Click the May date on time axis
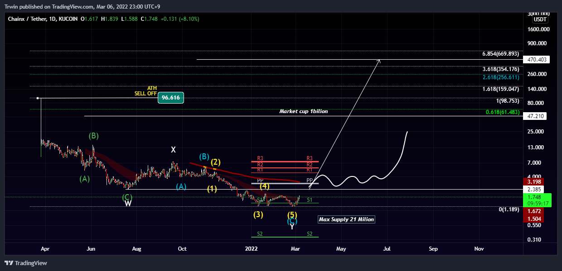The width and height of the screenshot is (562, 271). pos(341,248)
